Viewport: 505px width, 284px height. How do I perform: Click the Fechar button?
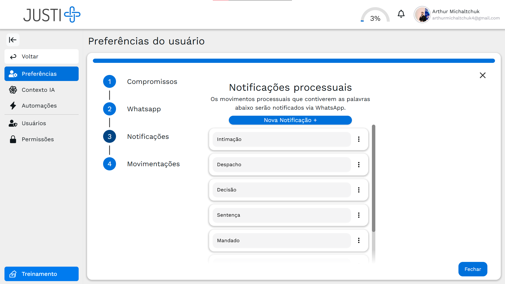[x=473, y=269]
